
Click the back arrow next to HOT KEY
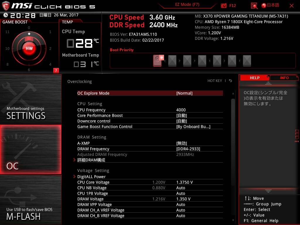(x=230, y=81)
